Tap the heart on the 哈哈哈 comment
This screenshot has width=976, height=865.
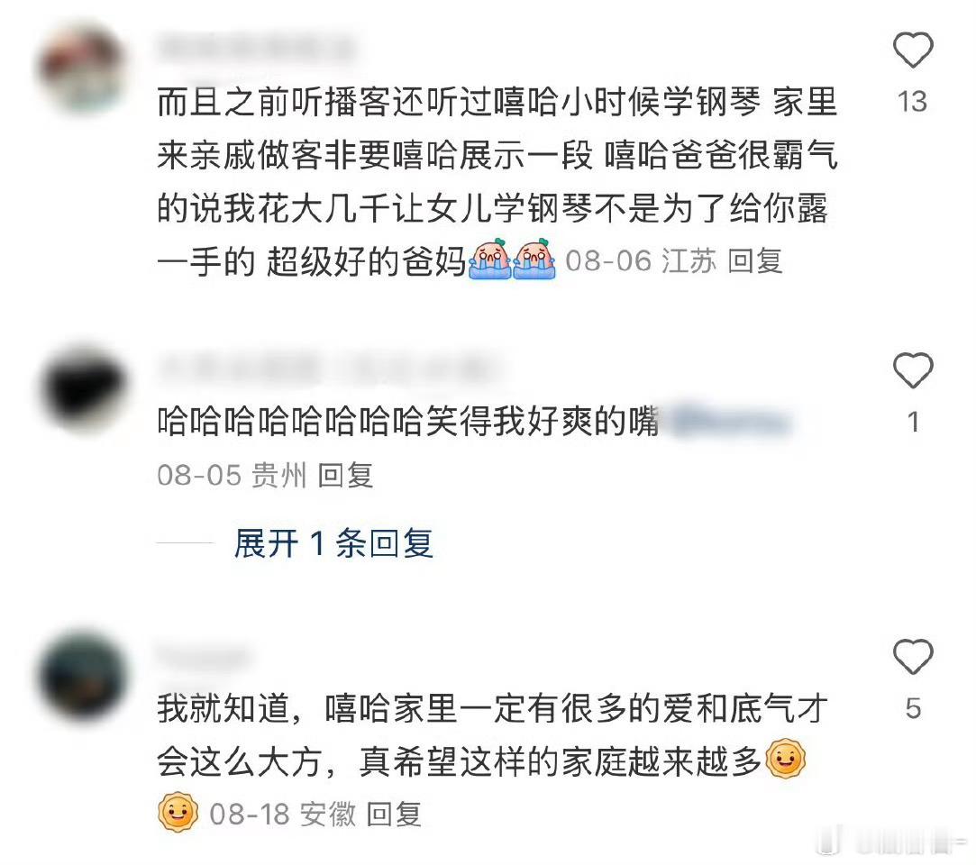(913, 370)
